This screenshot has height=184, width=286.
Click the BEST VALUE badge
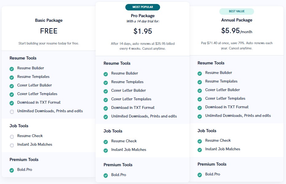(x=237, y=11)
